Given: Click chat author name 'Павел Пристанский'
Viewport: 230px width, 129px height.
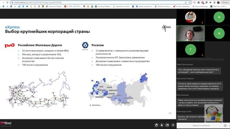Looking at the screenshot, I should pyautogui.click(x=185, y=64).
